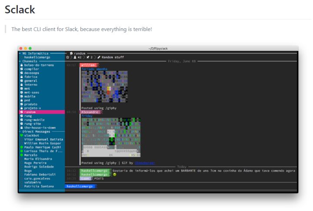Click the ASCII giphy image under willian
This screenshot has width=313, height=211.
click(104, 87)
